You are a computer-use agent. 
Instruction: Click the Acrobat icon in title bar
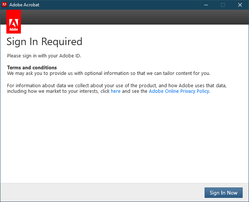click(x=4, y=4)
